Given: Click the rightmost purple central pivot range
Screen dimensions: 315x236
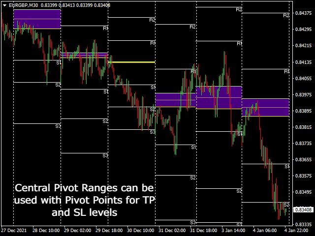Looking at the screenshot, I should [265, 108].
